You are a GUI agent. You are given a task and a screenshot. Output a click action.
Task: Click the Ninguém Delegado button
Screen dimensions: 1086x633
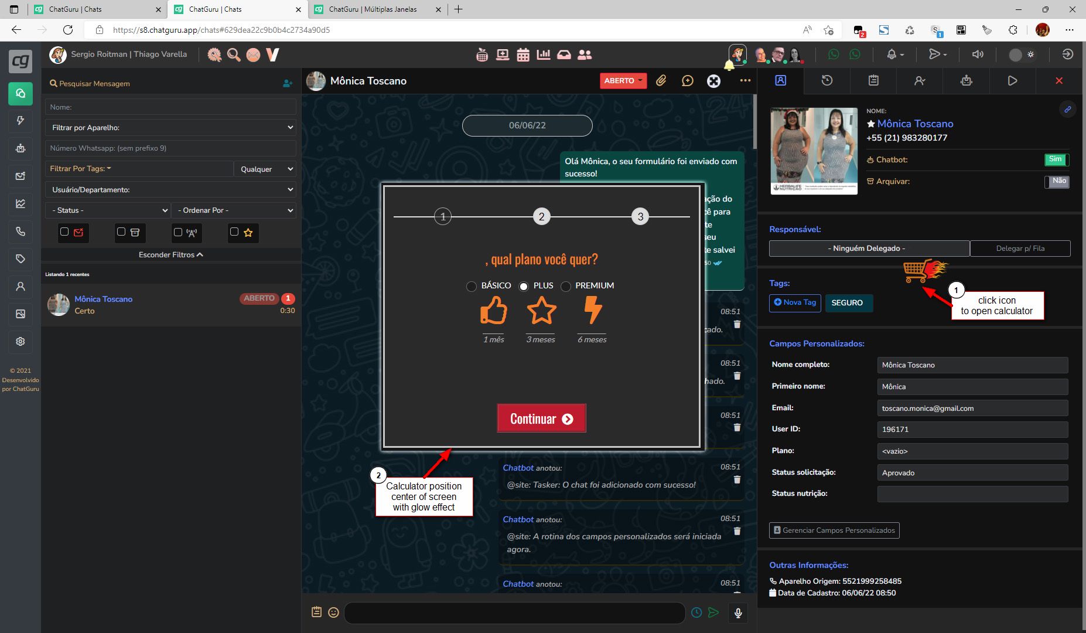(x=869, y=249)
